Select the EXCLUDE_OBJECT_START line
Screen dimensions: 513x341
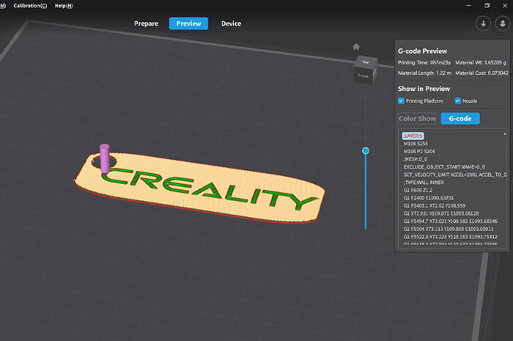tap(444, 167)
